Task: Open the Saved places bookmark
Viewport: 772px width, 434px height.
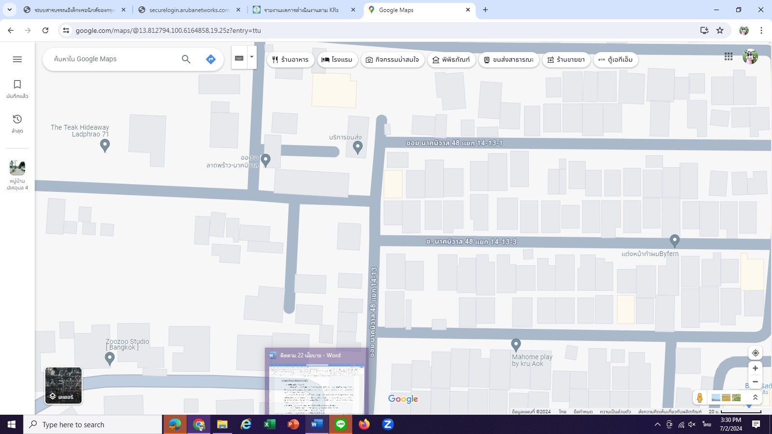Action: pyautogui.click(x=17, y=89)
